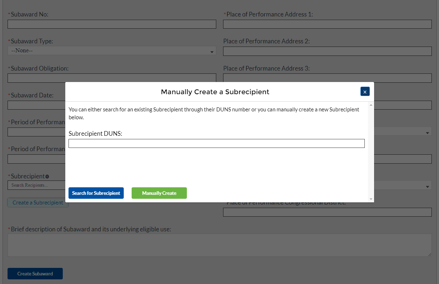Submit with the Create Subaward button
The image size is (439, 284).
tap(35, 274)
